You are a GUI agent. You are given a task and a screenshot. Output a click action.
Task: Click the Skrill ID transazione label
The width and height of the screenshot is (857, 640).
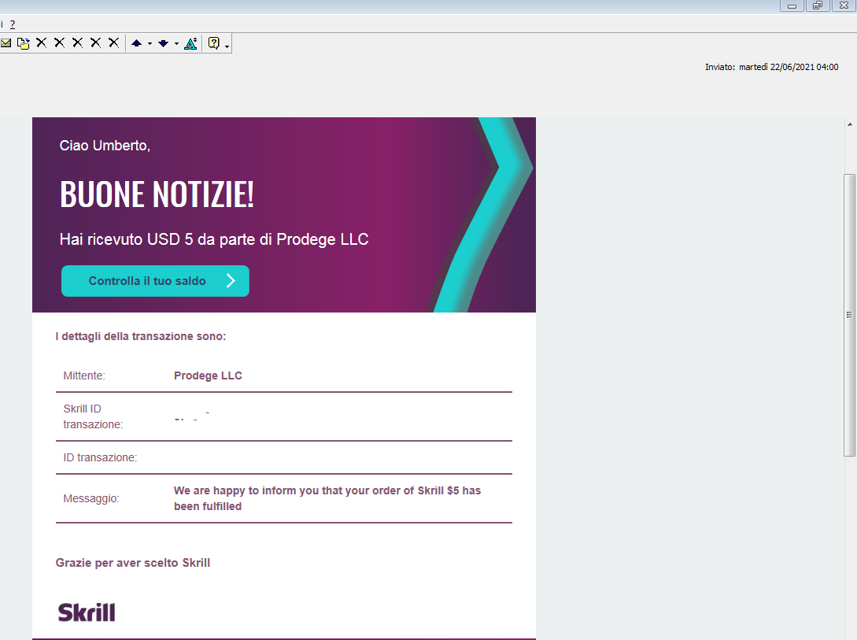tap(93, 416)
